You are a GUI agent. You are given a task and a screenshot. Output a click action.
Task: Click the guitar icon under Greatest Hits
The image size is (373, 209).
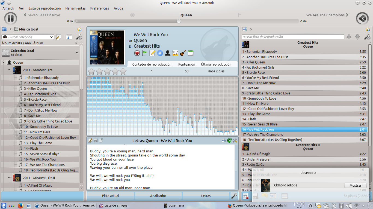pos(183,53)
